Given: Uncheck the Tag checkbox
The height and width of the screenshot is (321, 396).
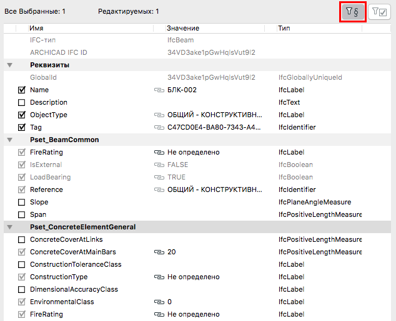Looking at the screenshot, I should 22,127.
